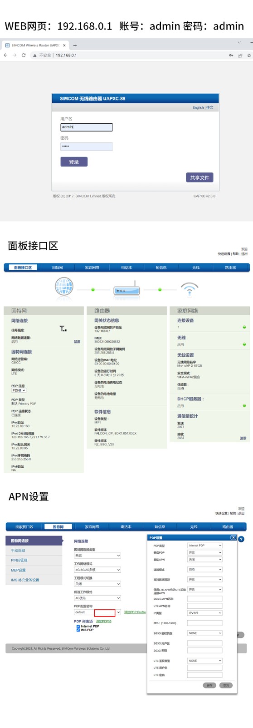The image size is (253, 728).
Task: Click 清零 to reset traffic statistics
Action: pyautogui.click(x=243, y=438)
